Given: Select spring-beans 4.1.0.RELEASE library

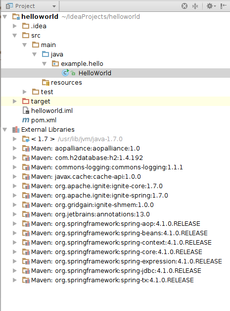Looking at the screenshot, I should point(119,233).
